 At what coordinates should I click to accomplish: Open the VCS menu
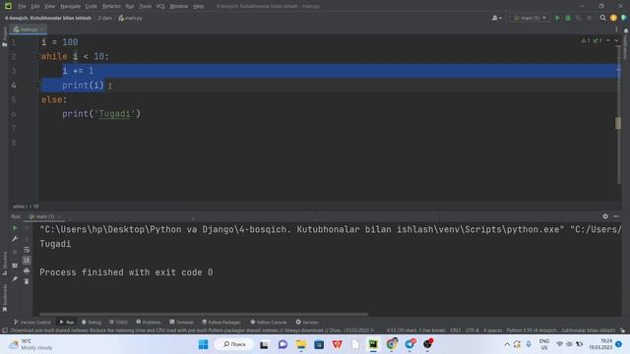click(x=160, y=7)
